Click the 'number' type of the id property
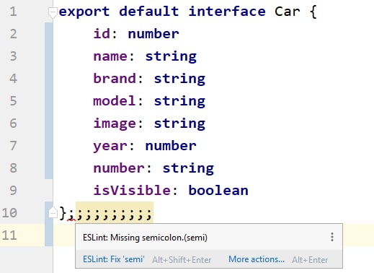The height and width of the screenshot is (273, 374). coord(153,34)
